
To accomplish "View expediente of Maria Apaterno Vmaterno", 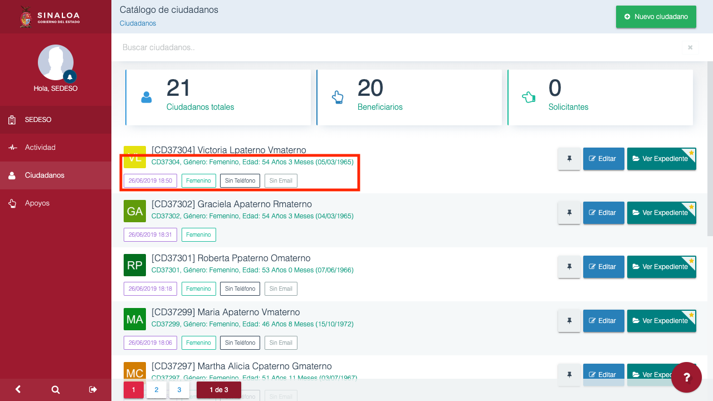I will click(662, 321).
